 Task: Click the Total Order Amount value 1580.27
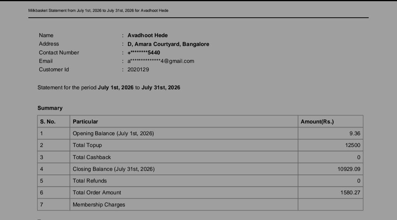pos(350,192)
